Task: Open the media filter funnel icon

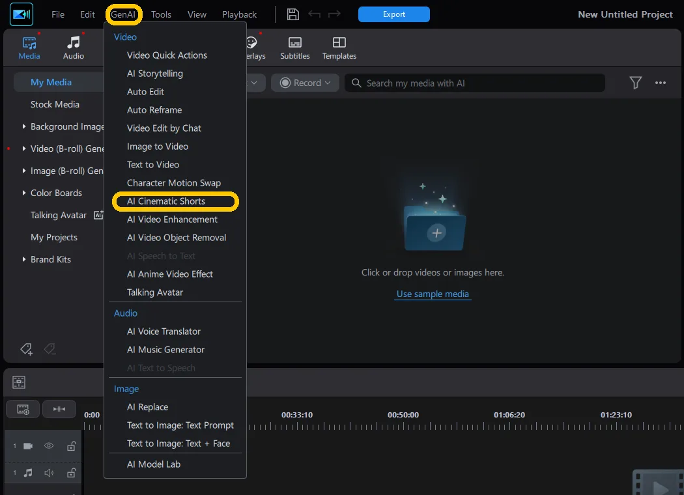Action: coord(635,83)
